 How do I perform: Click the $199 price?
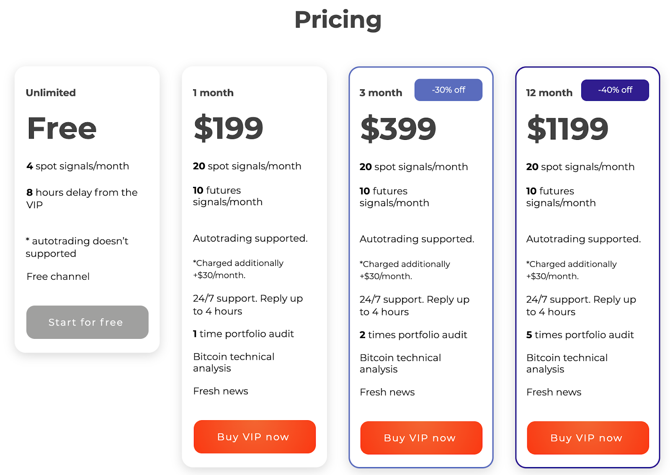coord(228,128)
